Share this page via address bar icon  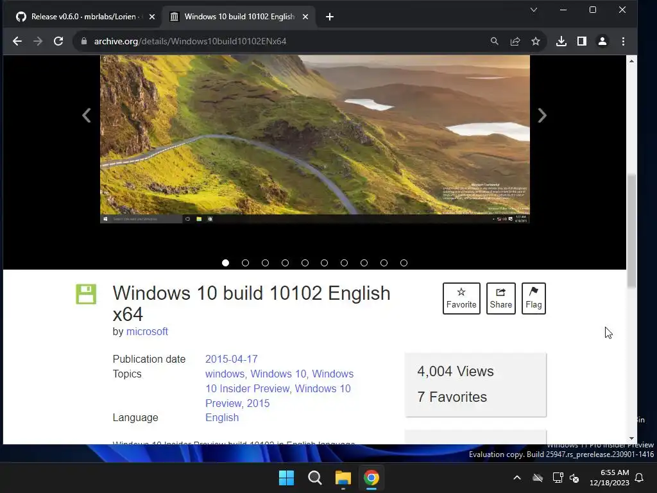pos(515,41)
